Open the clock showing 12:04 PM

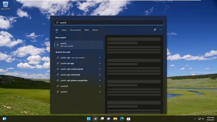pyautogui.click(x=210, y=119)
